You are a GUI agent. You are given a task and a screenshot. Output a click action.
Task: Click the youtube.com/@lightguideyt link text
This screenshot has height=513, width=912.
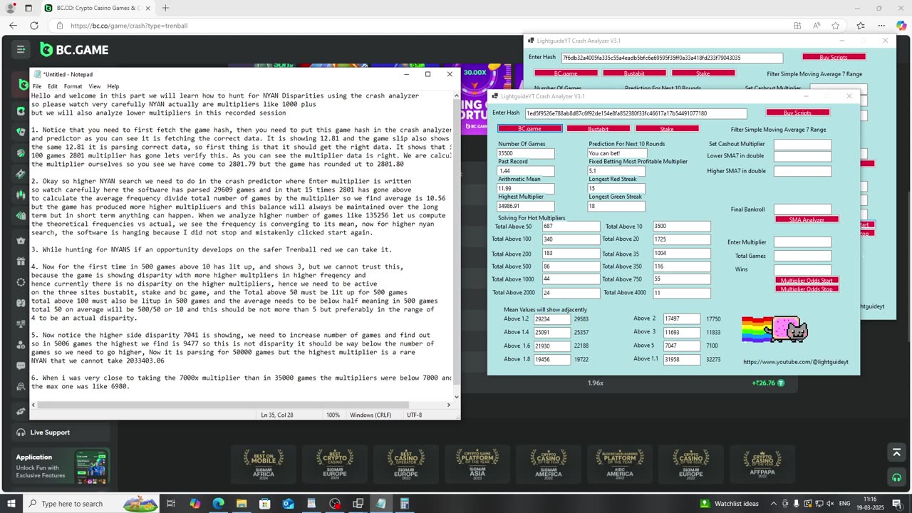point(796,362)
